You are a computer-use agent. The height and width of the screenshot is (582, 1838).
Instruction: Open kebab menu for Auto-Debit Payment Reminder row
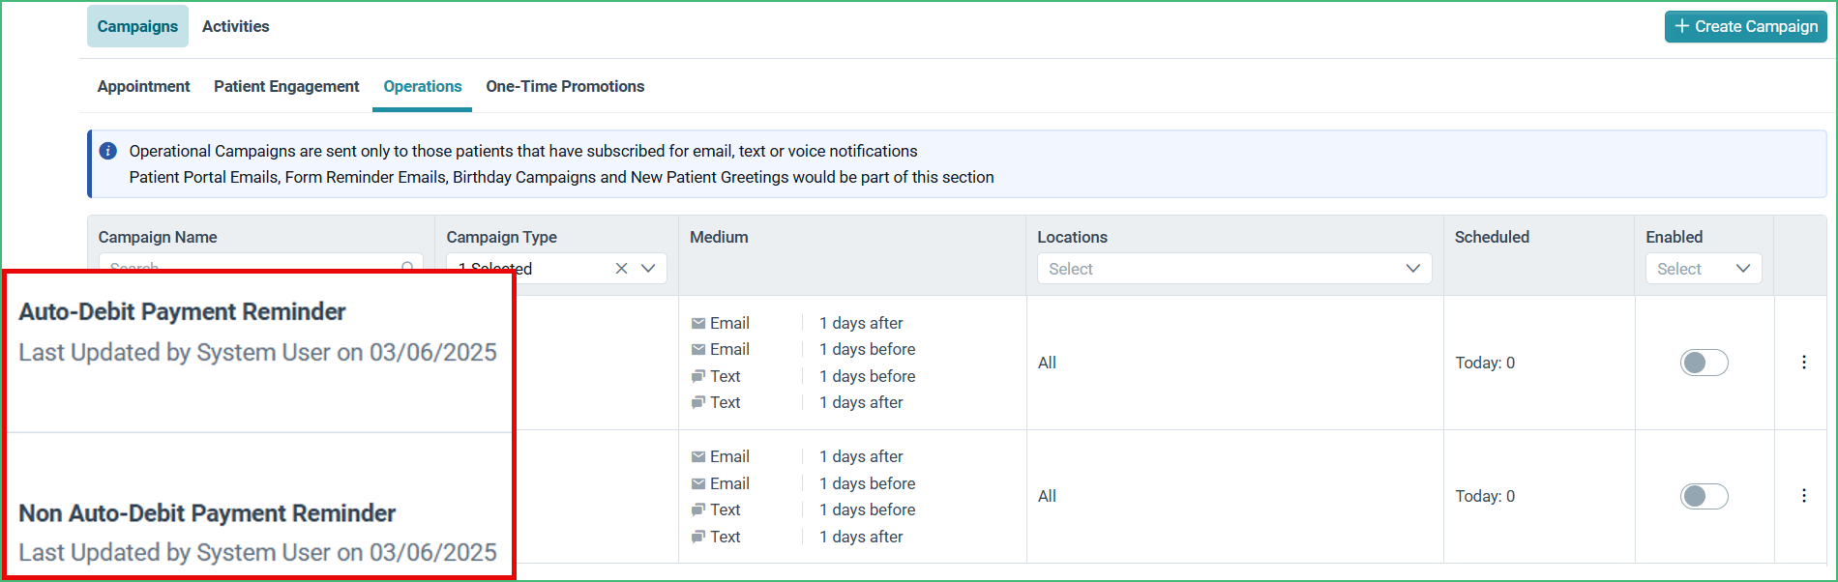tap(1804, 363)
